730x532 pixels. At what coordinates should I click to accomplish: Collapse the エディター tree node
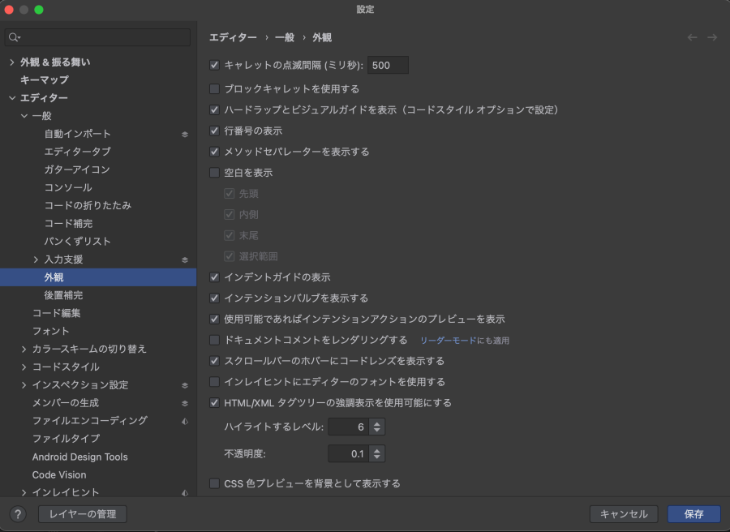pos(12,98)
